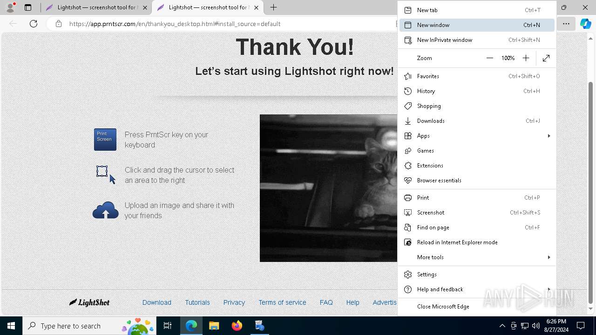Open History from menu

pos(477,91)
